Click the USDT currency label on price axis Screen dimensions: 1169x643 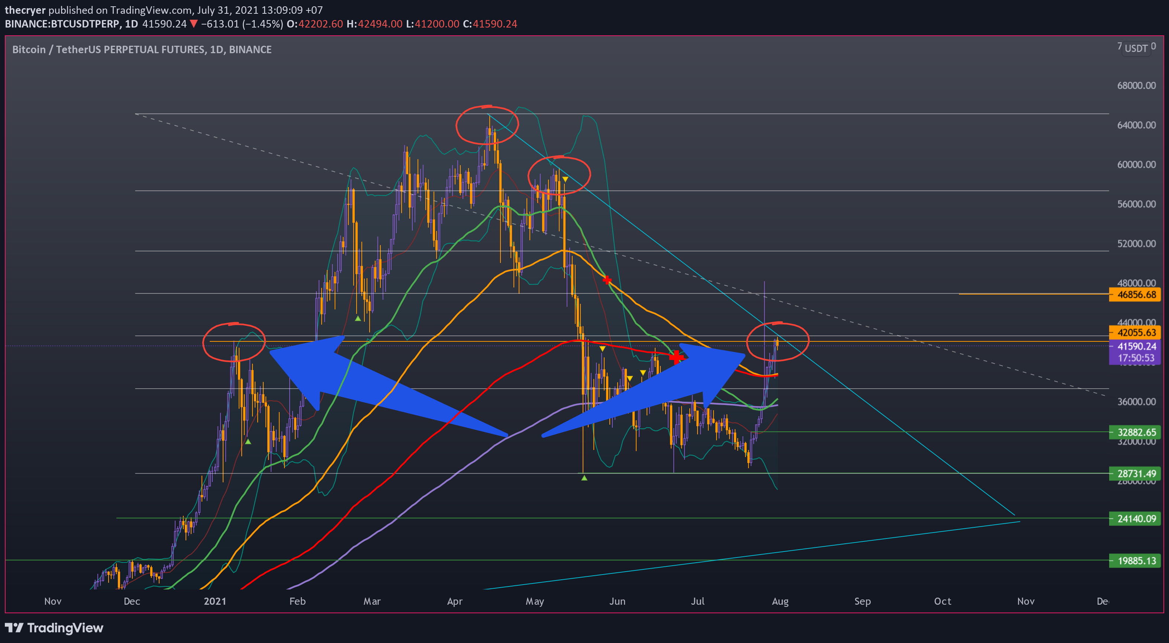[x=1136, y=48]
